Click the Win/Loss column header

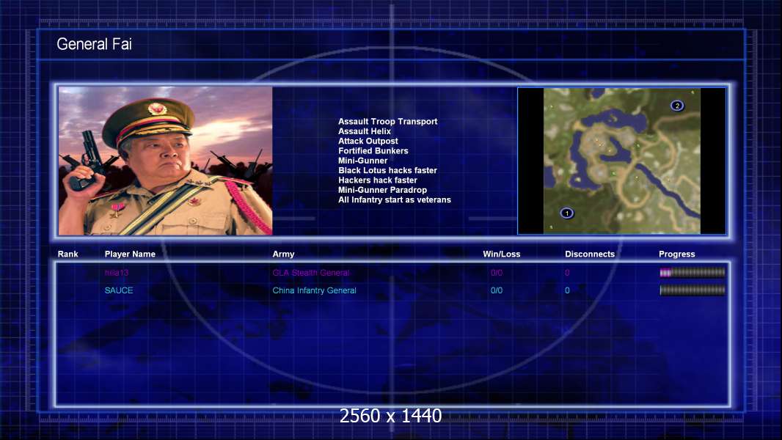click(501, 254)
